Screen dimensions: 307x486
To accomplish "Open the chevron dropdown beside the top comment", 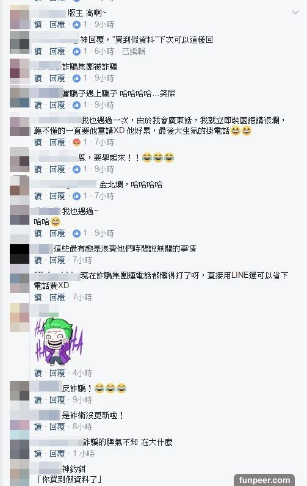I will [295, 12].
